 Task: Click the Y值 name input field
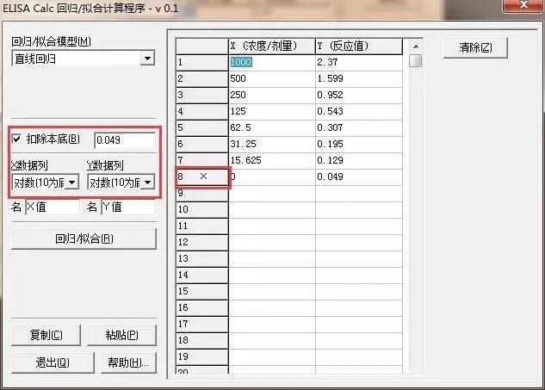tap(128, 207)
